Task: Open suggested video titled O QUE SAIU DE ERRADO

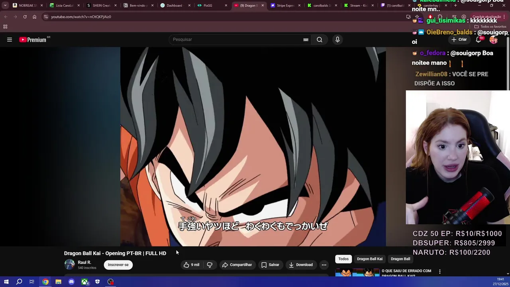Action: coord(406,273)
